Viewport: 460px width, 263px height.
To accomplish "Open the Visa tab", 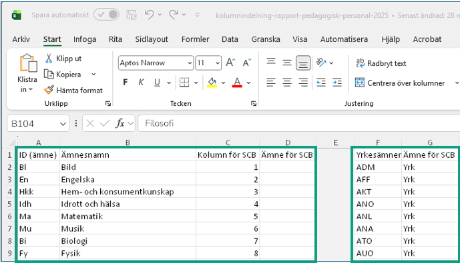I will tap(300, 39).
